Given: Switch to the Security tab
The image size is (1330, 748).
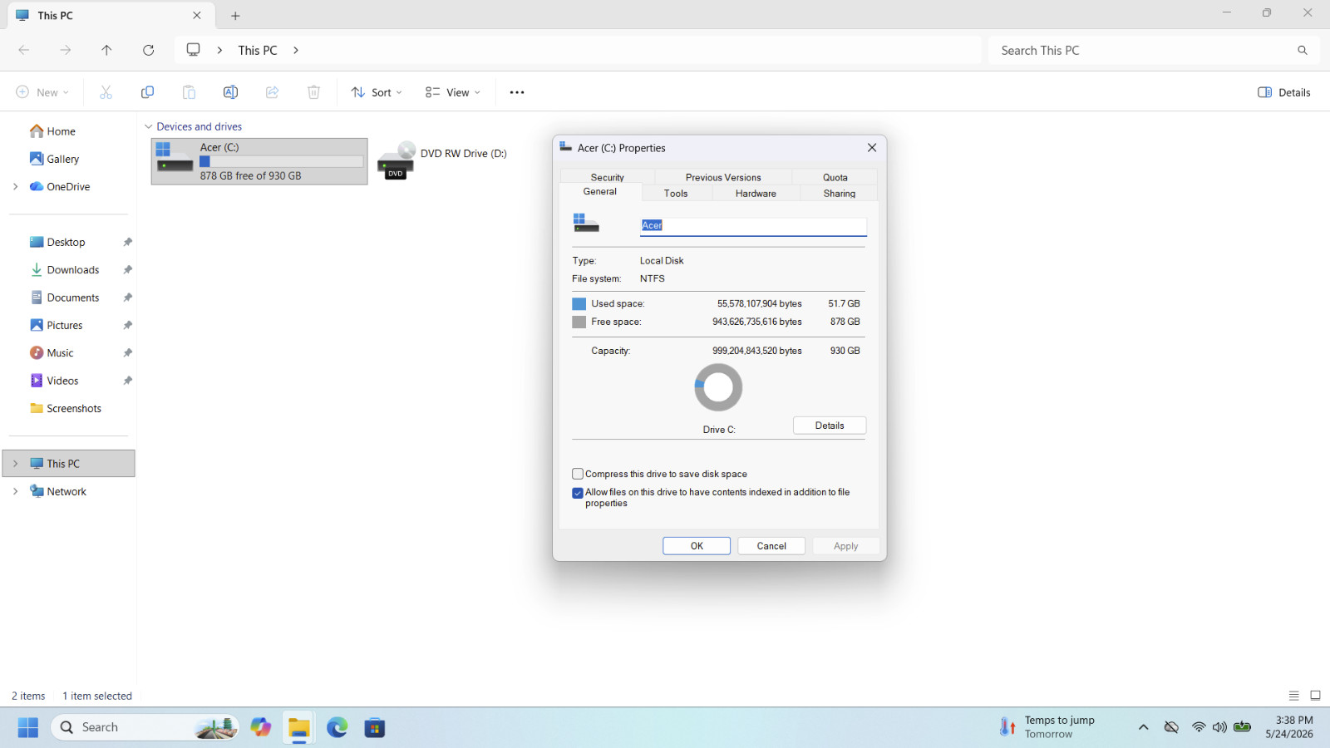Looking at the screenshot, I should pyautogui.click(x=608, y=177).
